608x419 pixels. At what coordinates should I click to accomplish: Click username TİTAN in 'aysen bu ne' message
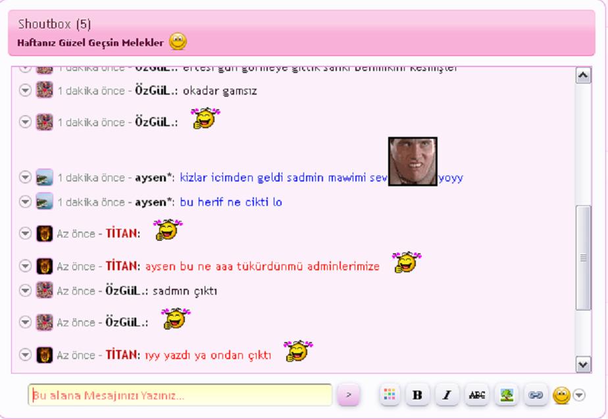tap(122, 266)
